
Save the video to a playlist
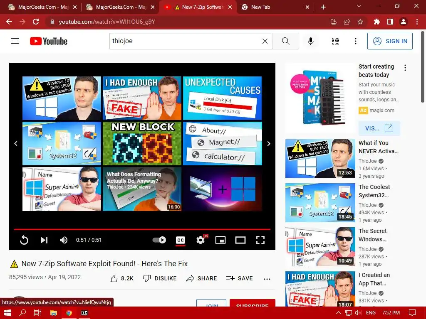pyautogui.click(x=239, y=278)
